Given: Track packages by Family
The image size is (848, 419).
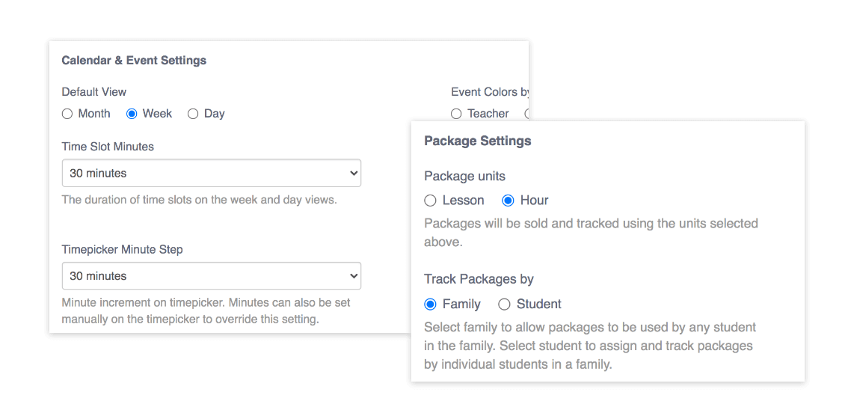Looking at the screenshot, I should pyautogui.click(x=430, y=304).
